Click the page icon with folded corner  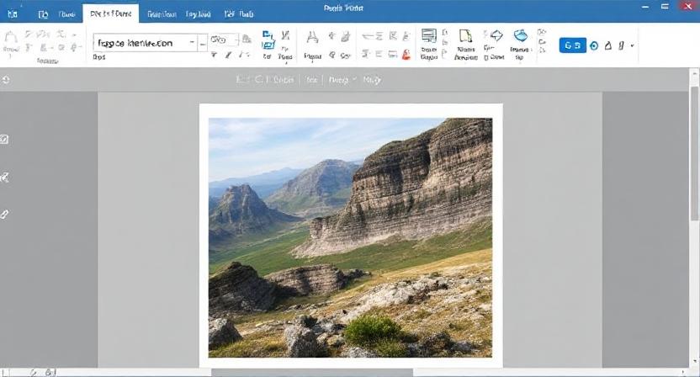click(x=465, y=35)
